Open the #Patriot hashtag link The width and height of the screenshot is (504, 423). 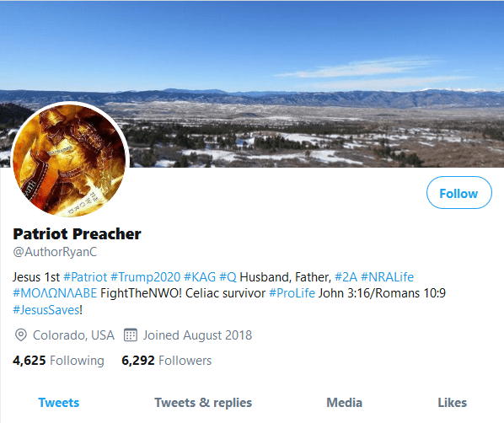[x=85, y=276]
